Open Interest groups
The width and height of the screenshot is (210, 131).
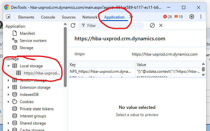[33, 116]
